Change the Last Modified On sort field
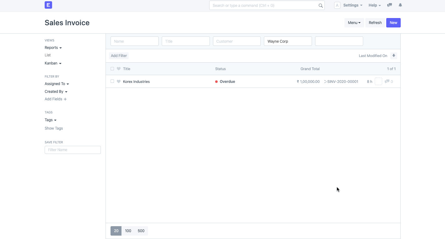The width and height of the screenshot is (445, 239). click(373, 55)
